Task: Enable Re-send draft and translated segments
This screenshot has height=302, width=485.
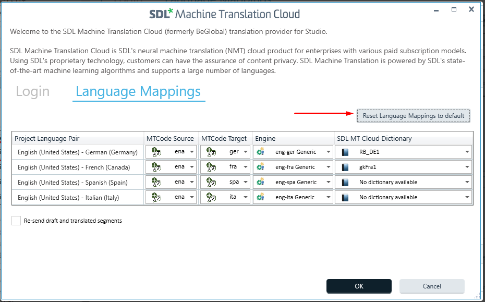Action: (x=16, y=221)
